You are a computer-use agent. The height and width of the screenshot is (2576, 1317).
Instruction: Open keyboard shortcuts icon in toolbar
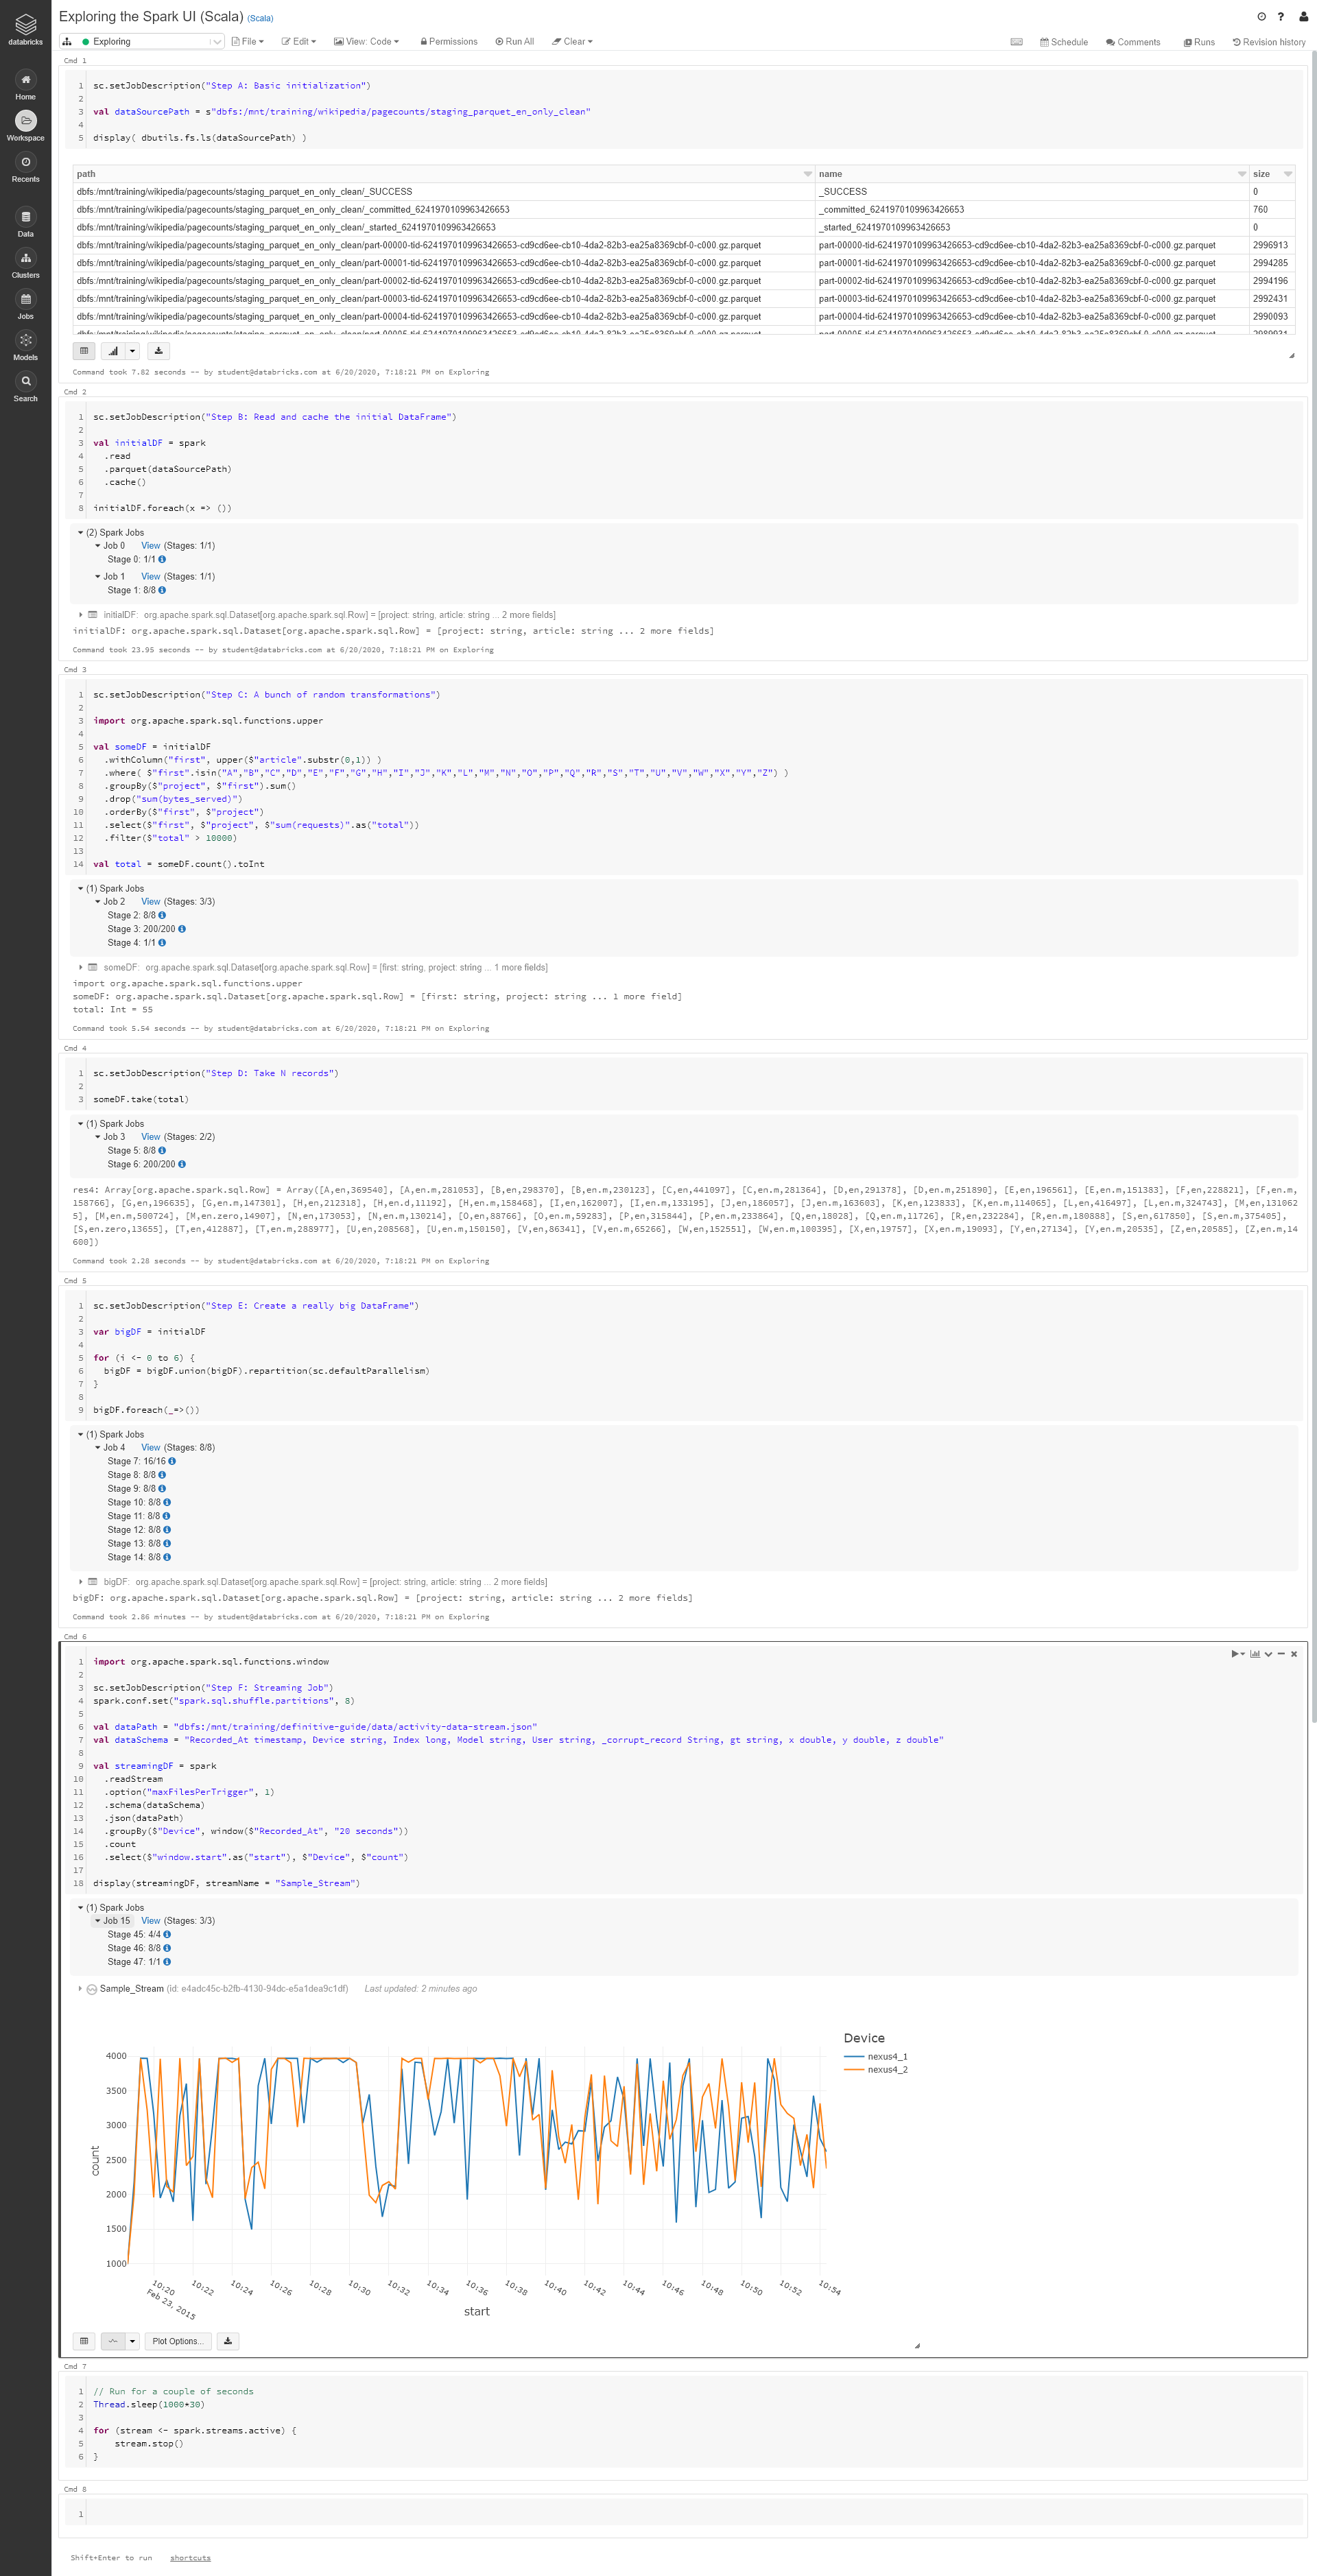pyautogui.click(x=1016, y=42)
